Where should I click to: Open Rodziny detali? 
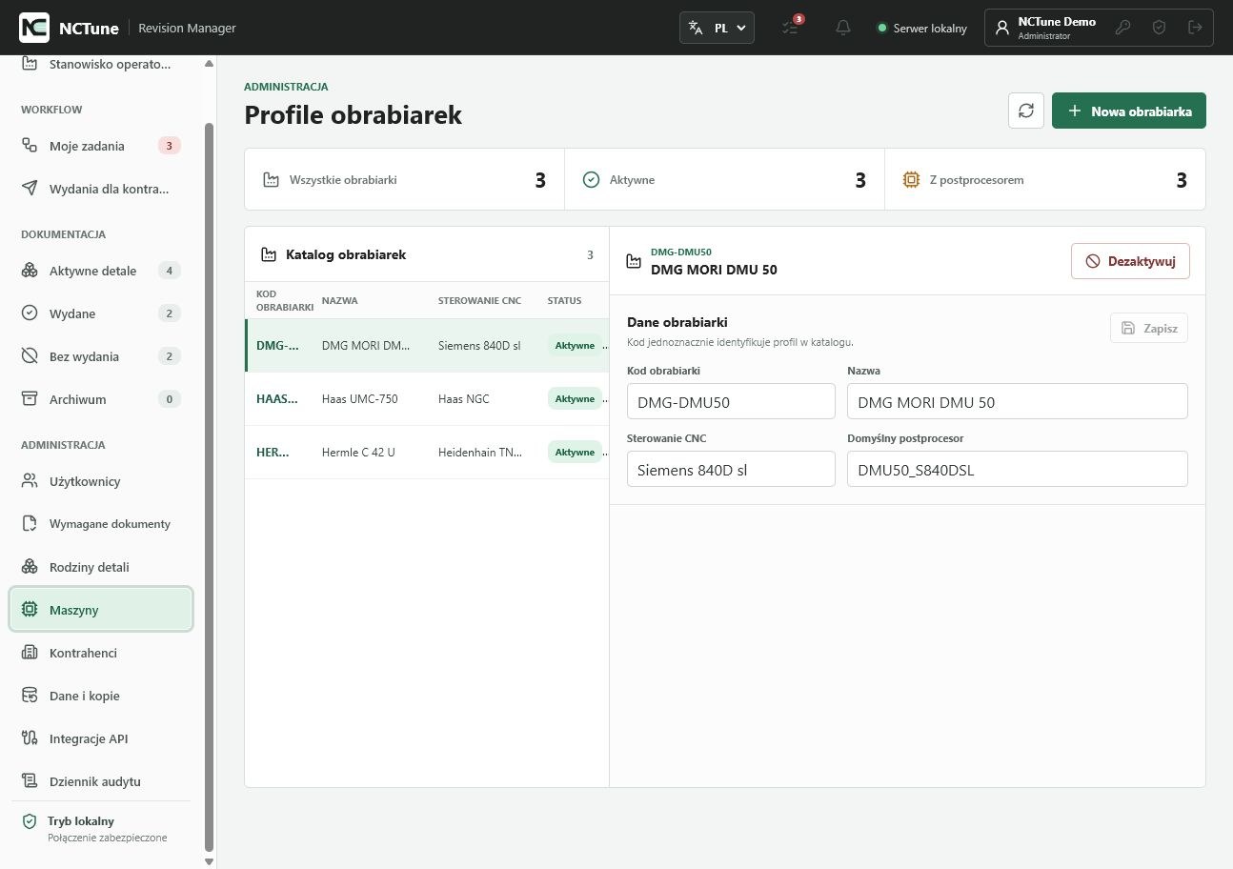tap(101, 567)
